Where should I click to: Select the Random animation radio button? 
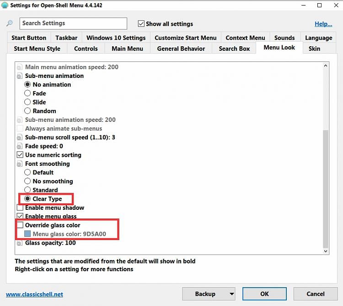tap(27, 110)
